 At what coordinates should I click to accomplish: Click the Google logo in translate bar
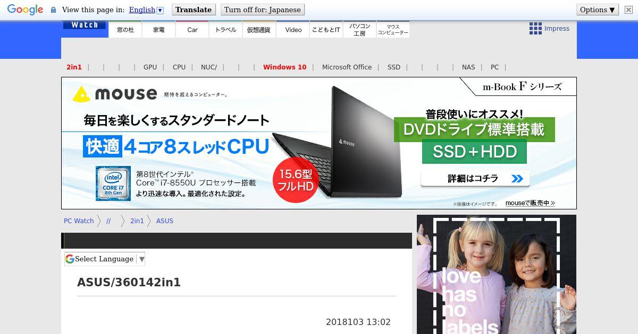click(25, 10)
